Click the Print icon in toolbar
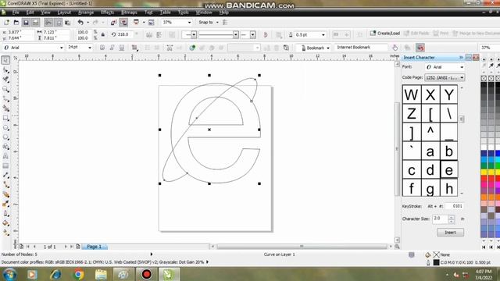The height and width of the screenshot is (281, 500). click(x=35, y=23)
